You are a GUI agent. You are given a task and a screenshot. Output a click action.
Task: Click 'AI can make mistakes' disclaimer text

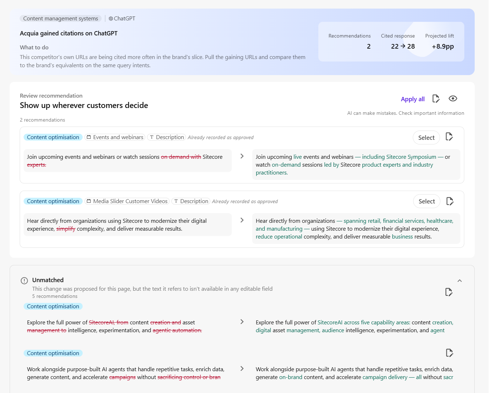click(406, 113)
